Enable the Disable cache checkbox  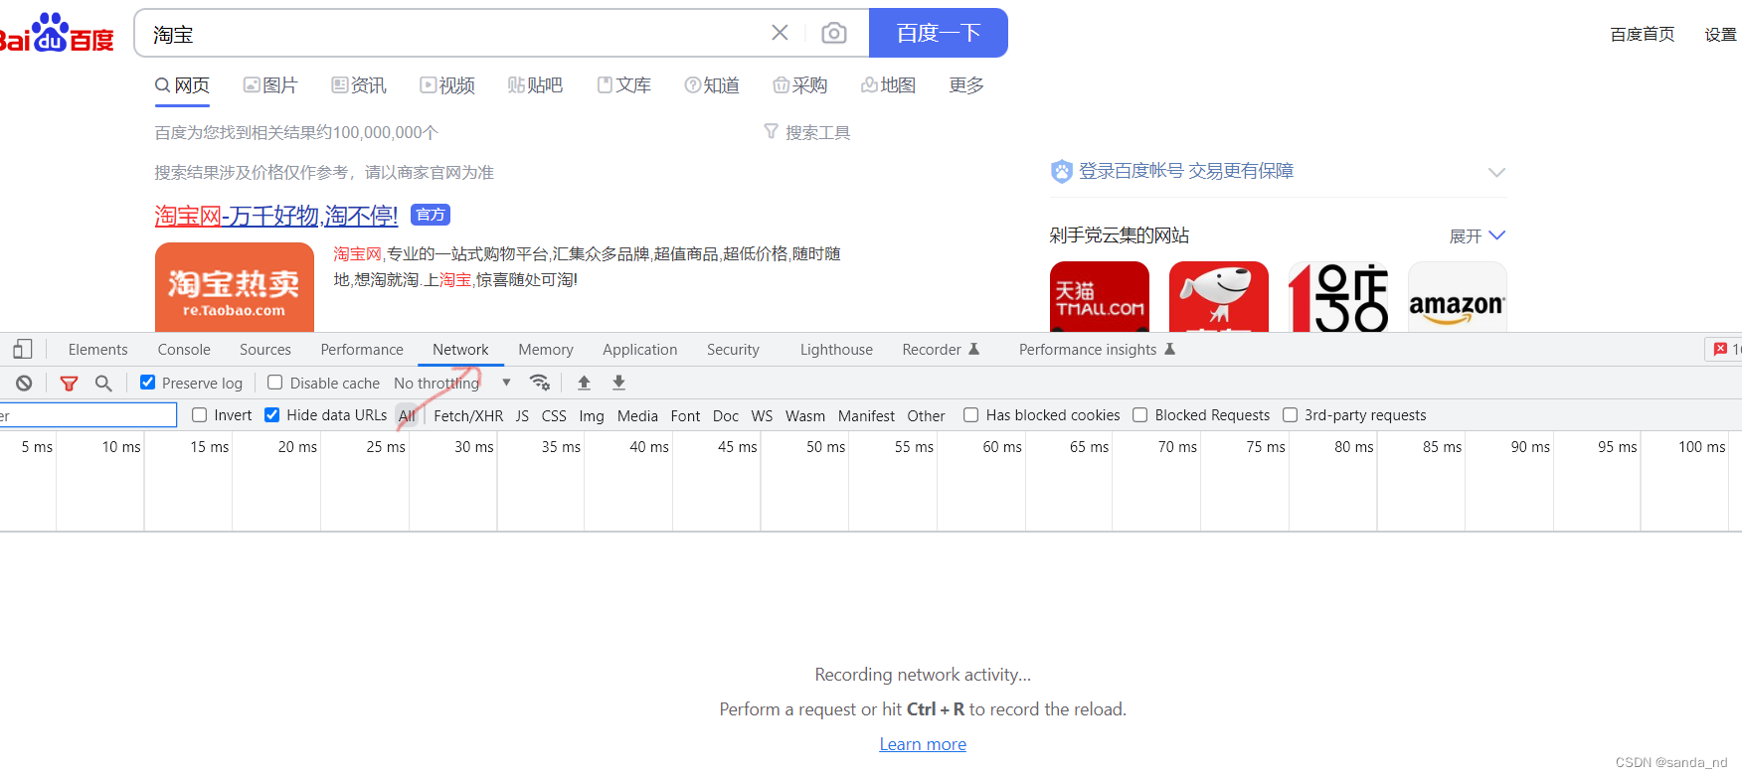[275, 383]
